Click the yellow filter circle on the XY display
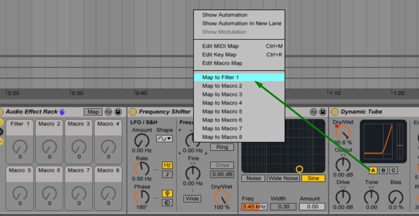 click(299, 169)
